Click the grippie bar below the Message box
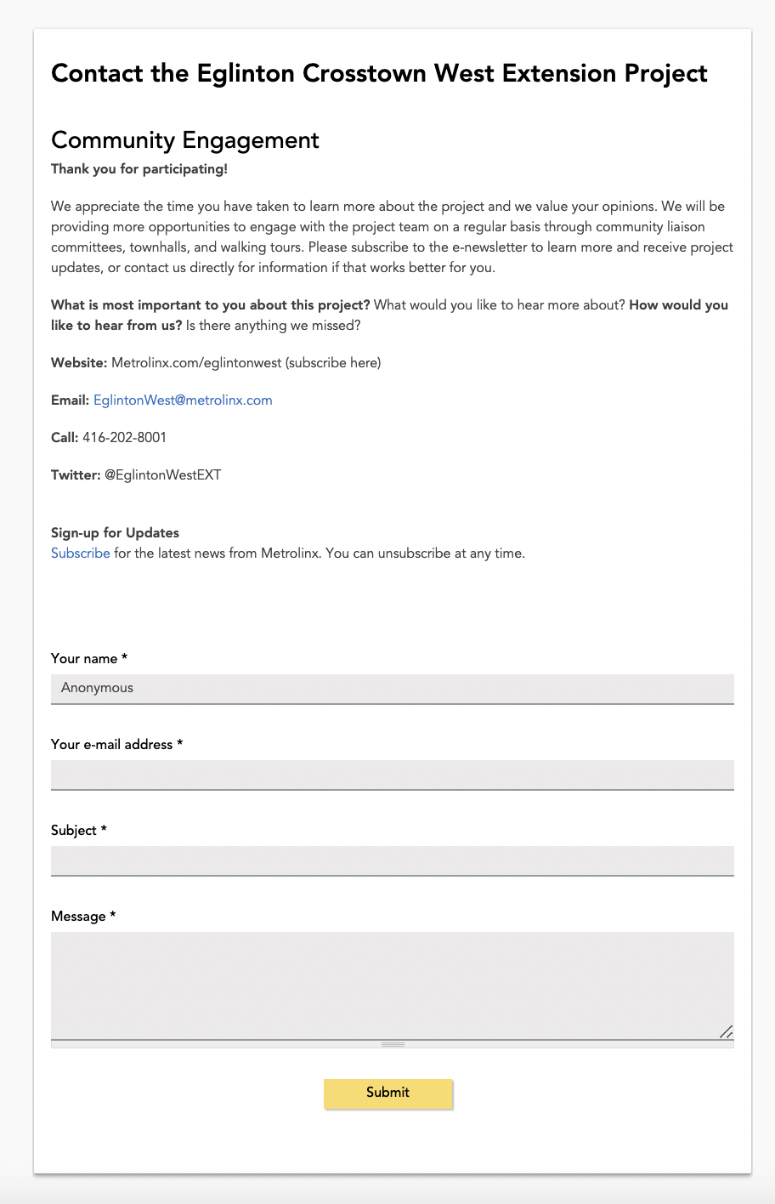 392,1044
